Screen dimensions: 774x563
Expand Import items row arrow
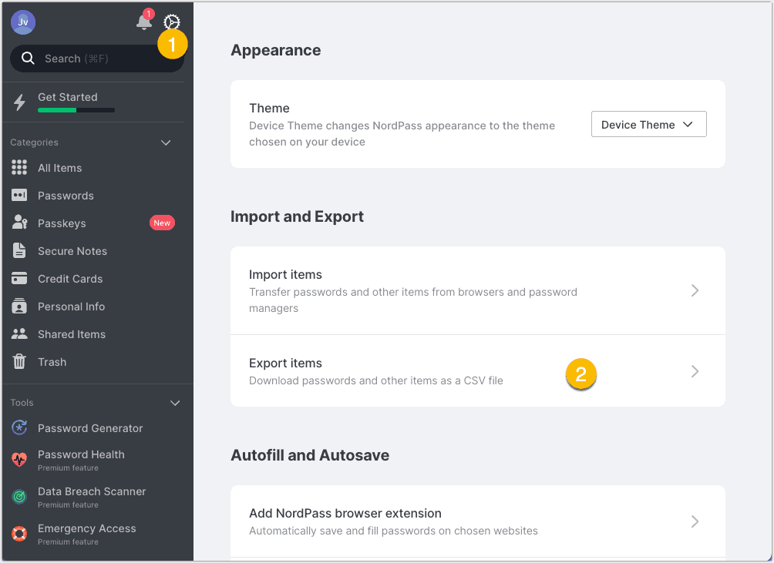tap(695, 291)
